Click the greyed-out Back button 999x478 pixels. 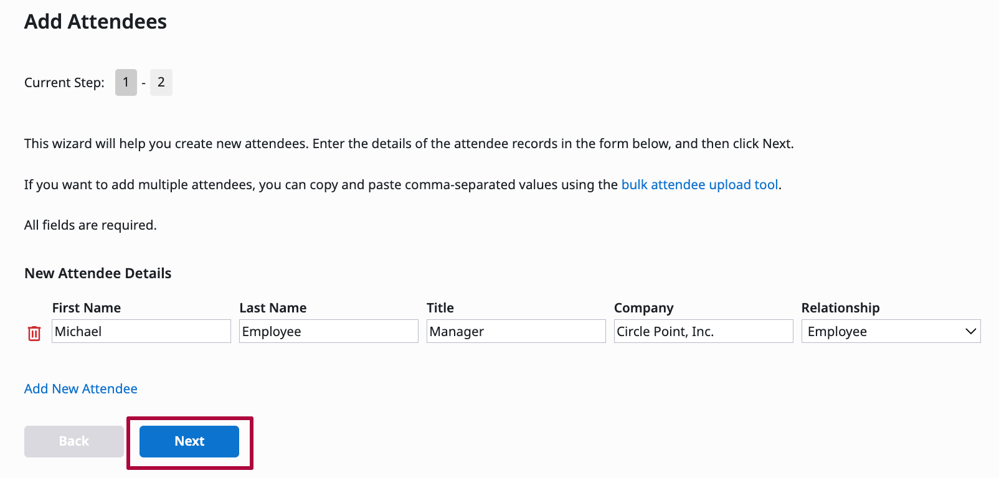[74, 441]
